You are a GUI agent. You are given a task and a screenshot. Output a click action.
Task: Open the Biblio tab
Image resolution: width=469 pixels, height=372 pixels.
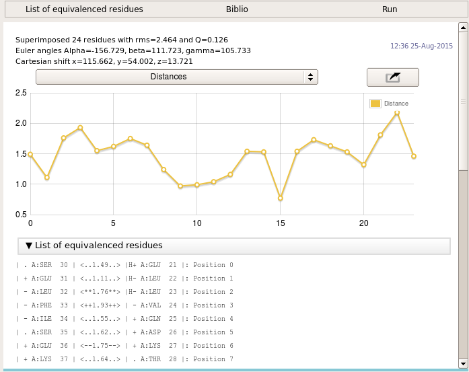click(237, 9)
